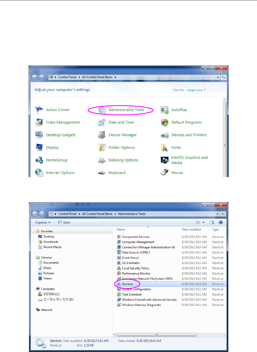Screen dimensions: 257x352
Task: Click the Services shortcut icon in file list
Action: 119,284
